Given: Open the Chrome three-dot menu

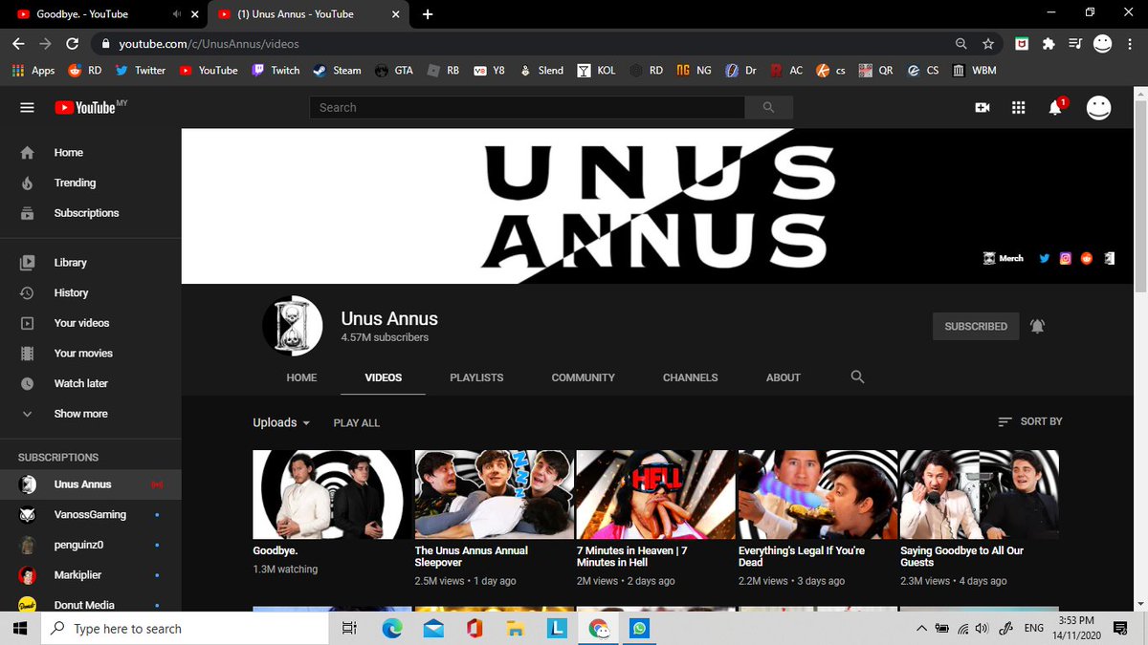Looking at the screenshot, I should [x=1130, y=44].
